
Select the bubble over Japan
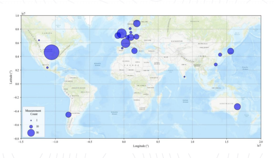pyautogui.click(x=230, y=51)
